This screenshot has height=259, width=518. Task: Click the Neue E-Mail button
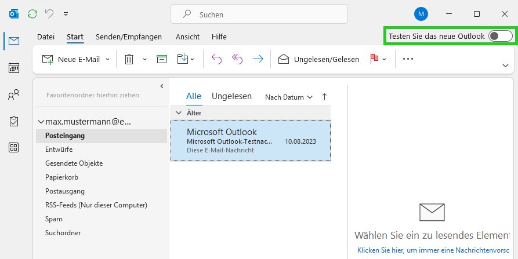(x=71, y=59)
